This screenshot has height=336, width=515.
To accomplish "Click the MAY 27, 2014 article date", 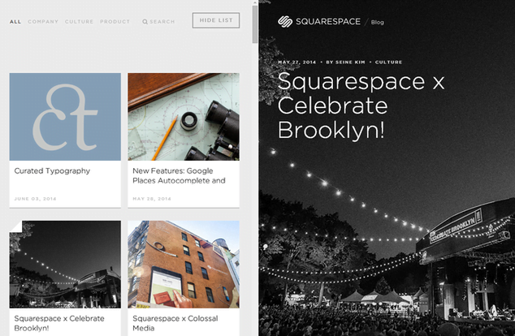I will pos(297,62).
